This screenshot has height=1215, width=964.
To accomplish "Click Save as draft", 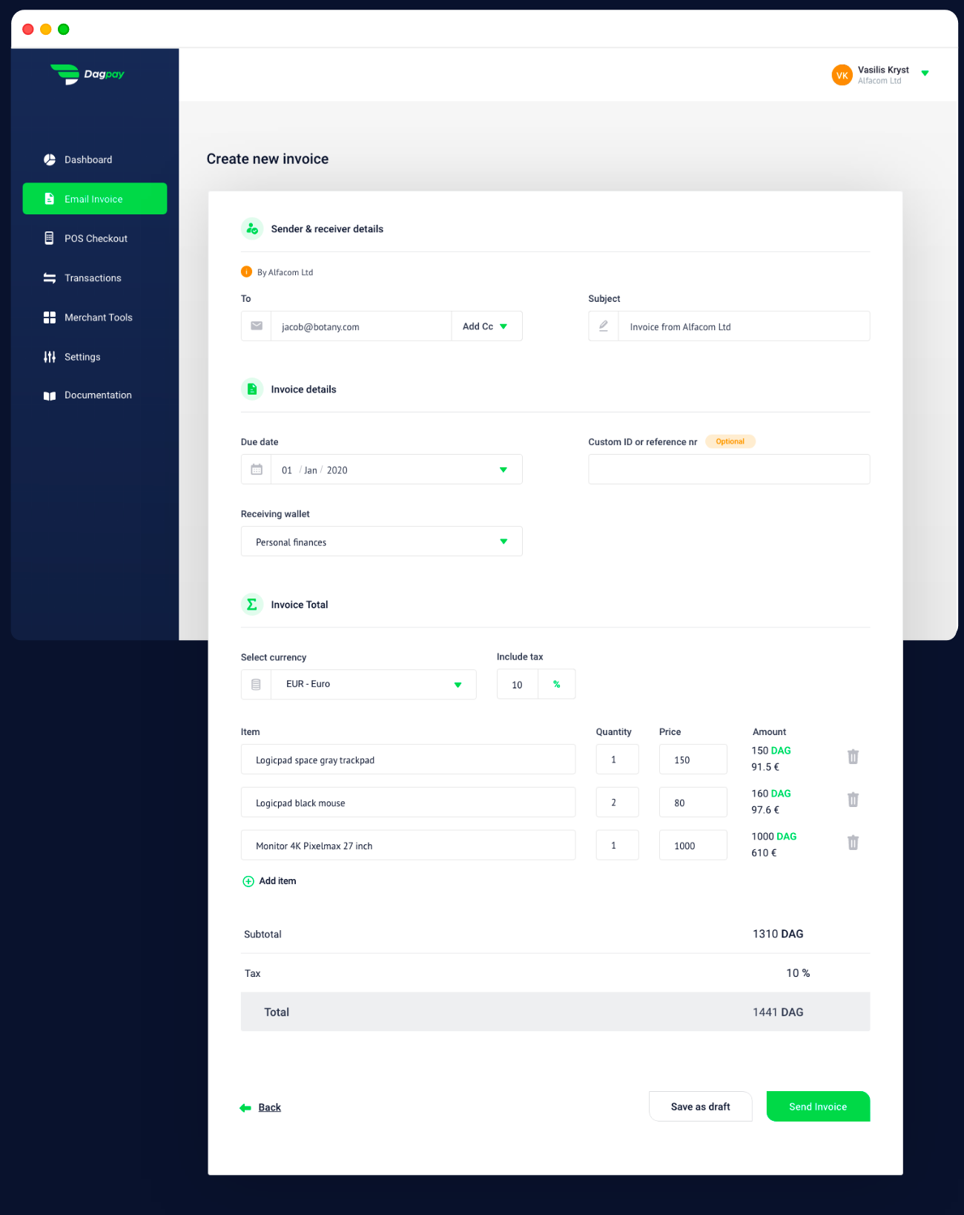I will [700, 1107].
